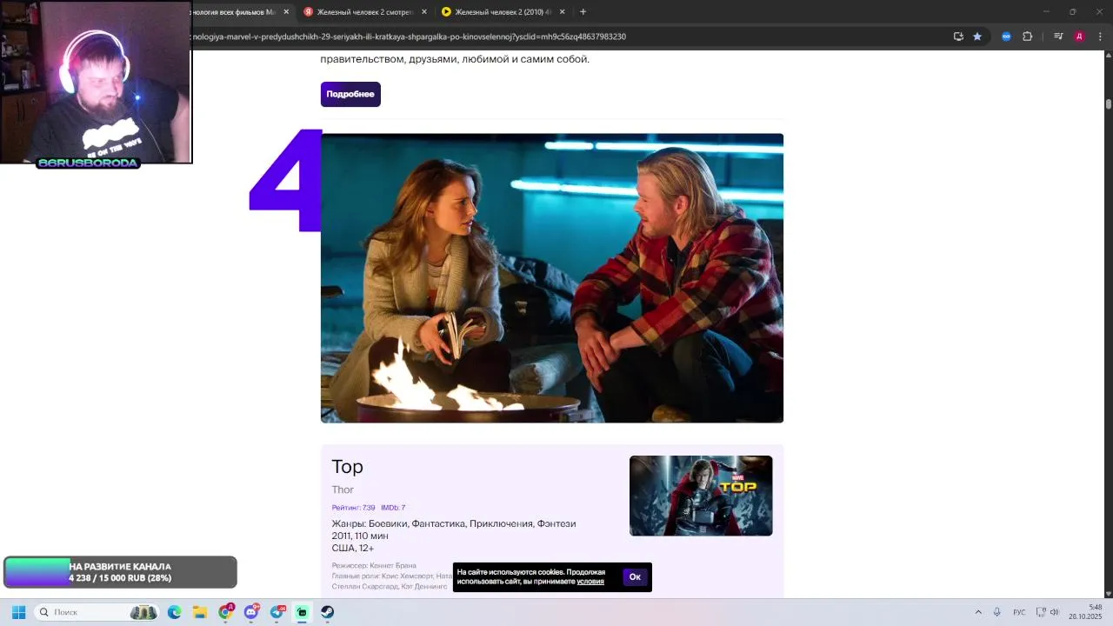Expand the hidden tray icons chevron

978,612
